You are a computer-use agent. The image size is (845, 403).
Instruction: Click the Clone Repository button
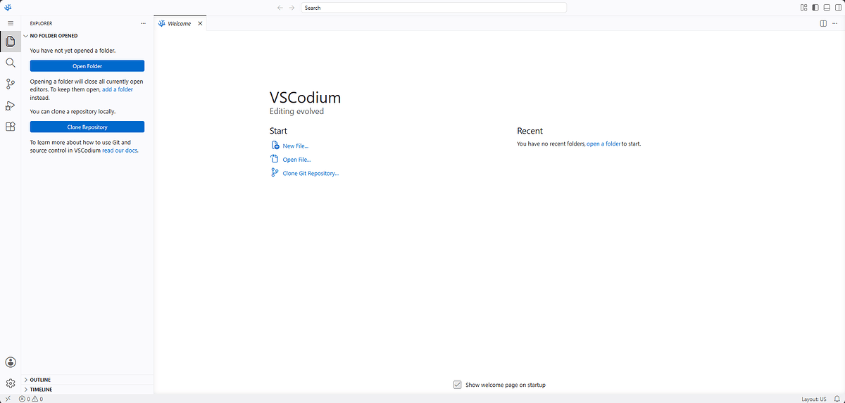click(87, 127)
